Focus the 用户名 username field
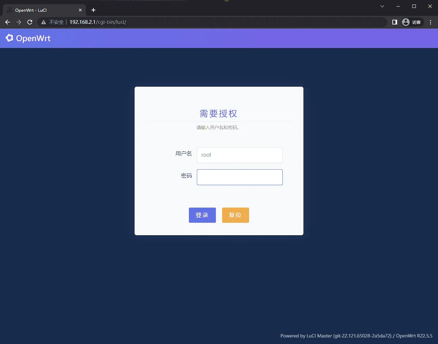The image size is (438, 344). (x=239, y=155)
